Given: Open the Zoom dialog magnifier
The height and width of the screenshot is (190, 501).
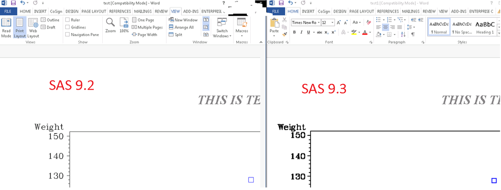Looking at the screenshot, I should tap(110, 25).
